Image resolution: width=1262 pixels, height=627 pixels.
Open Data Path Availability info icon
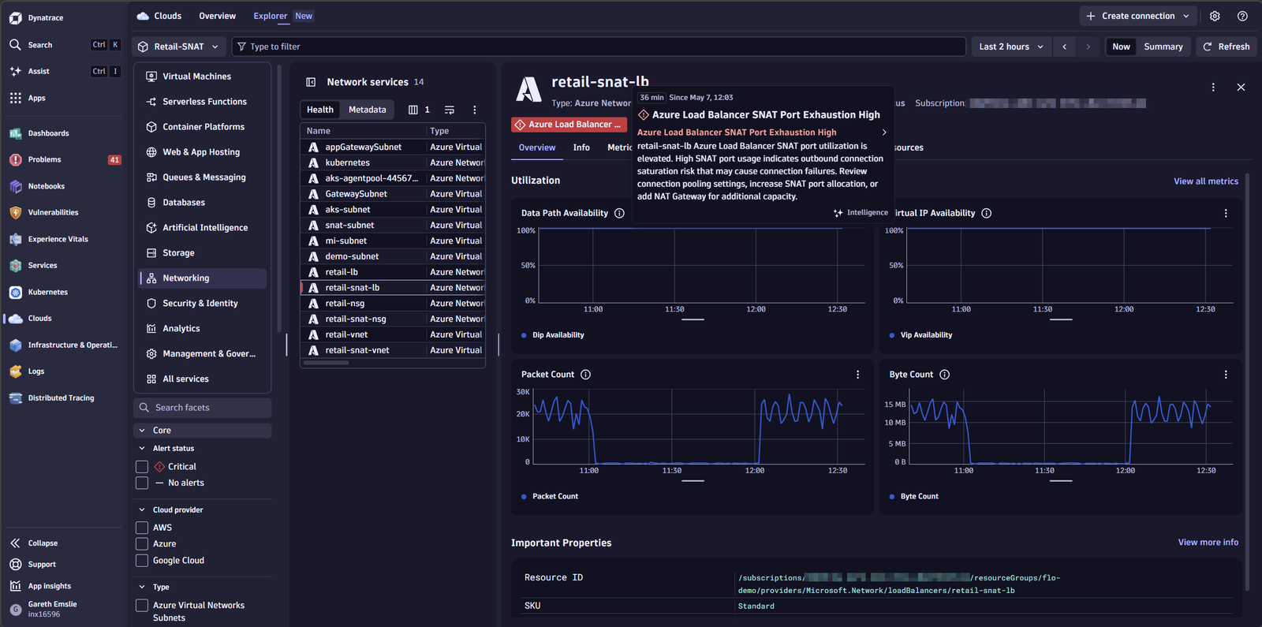(619, 213)
